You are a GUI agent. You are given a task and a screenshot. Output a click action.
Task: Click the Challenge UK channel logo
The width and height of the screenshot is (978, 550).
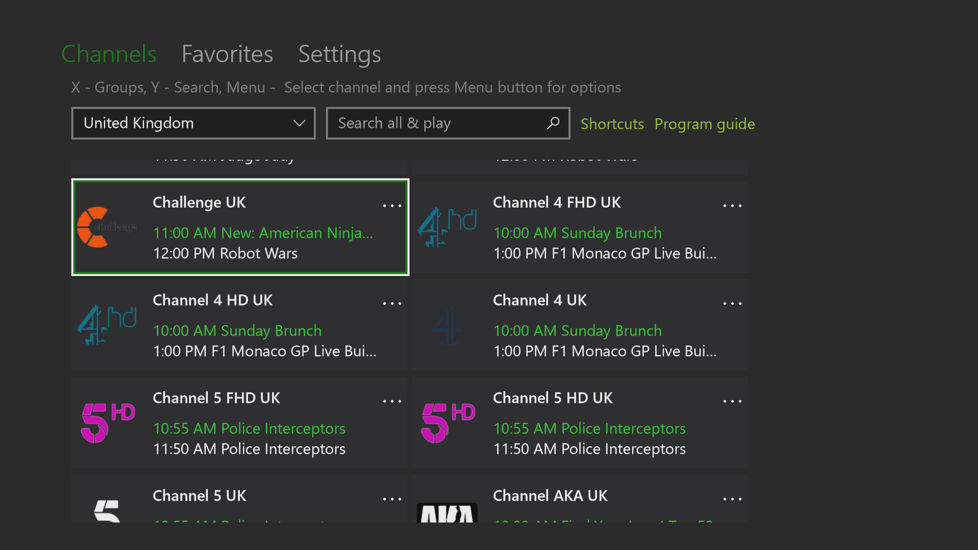pos(107,227)
